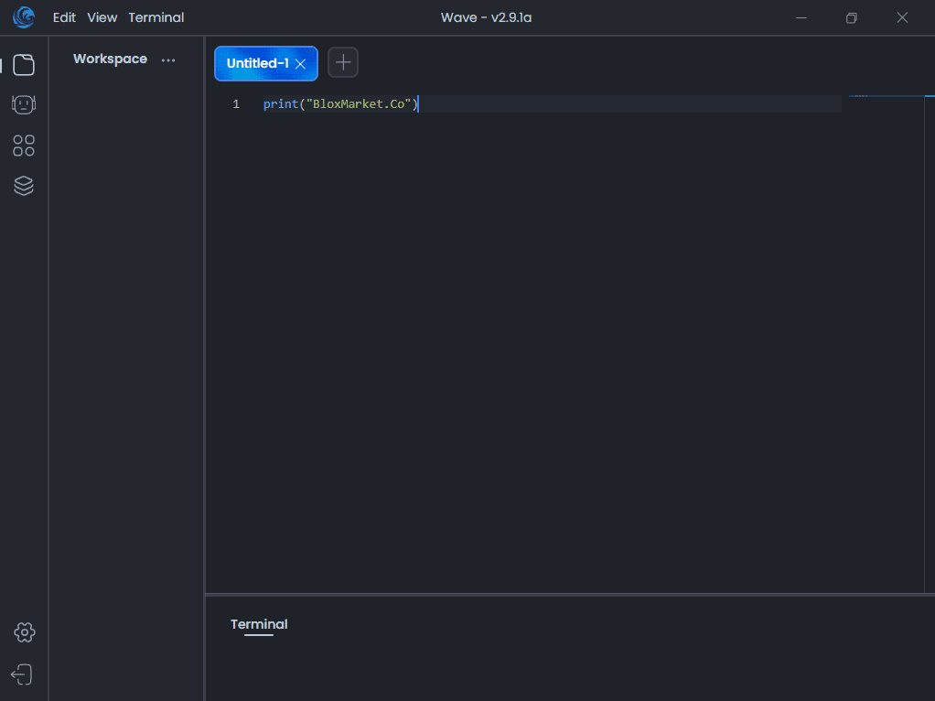Add a new tab with plus button
Viewport: 935px width, 701px height.
click(343, 62)
